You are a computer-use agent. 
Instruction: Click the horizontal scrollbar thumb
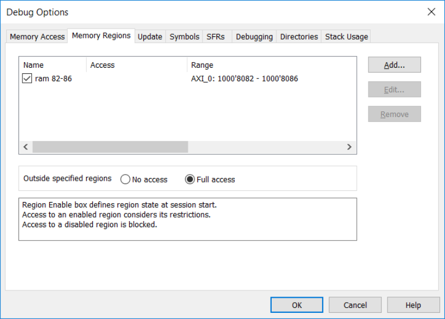[110, 147]
